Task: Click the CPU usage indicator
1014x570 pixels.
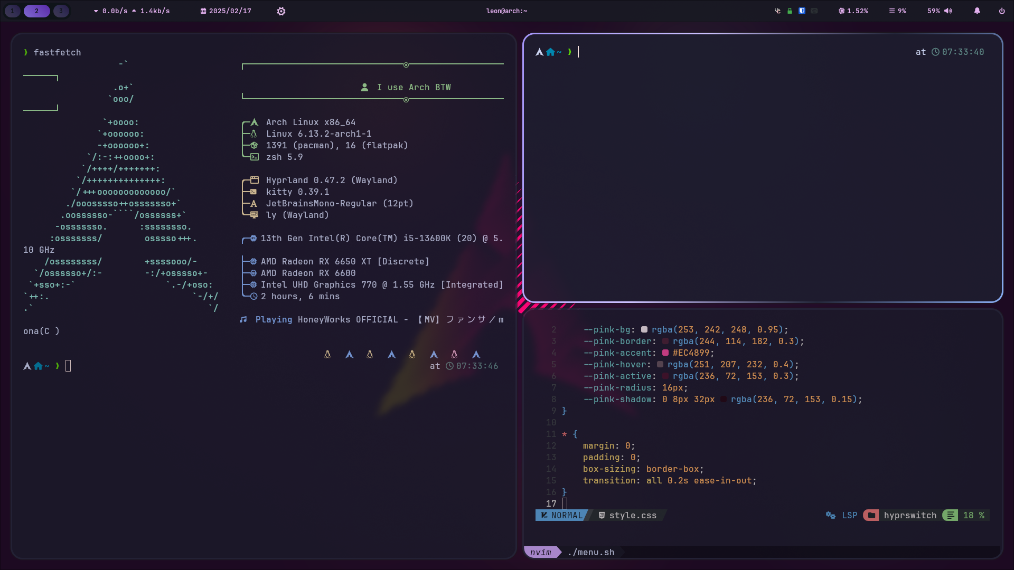Action: [853, 11]
